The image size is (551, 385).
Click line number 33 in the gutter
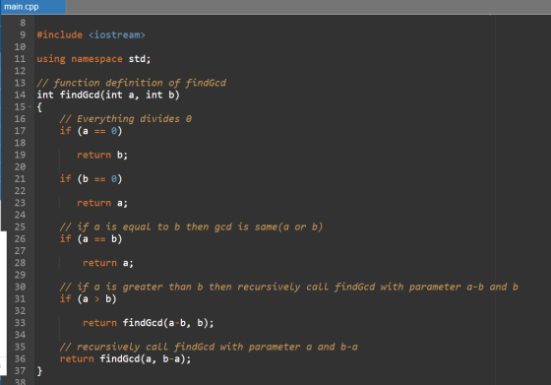point(20,323)
